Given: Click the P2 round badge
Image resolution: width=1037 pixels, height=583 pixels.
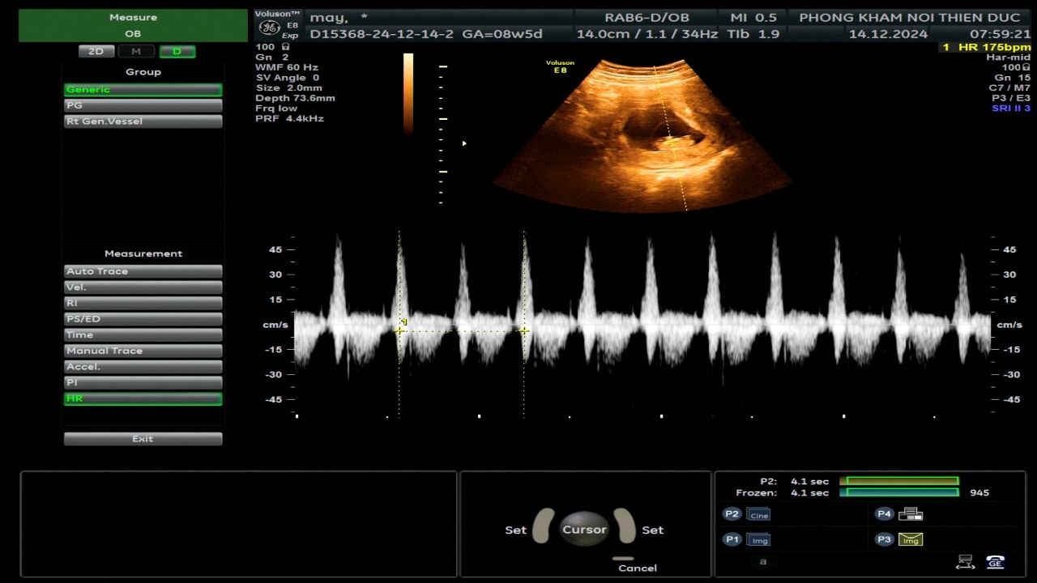Looking at the screenshot, I should coord(732,514).
